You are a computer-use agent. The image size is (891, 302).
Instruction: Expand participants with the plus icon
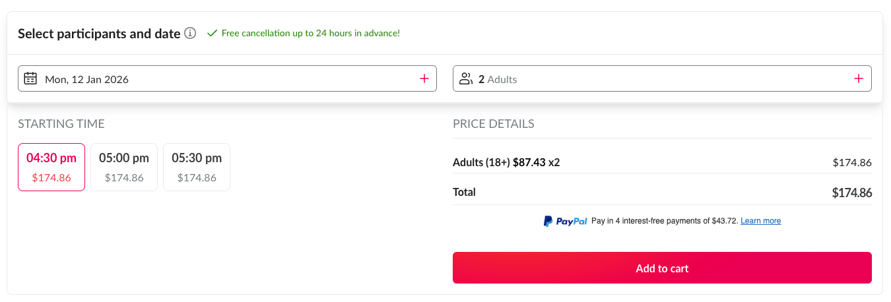pos(859,78)
